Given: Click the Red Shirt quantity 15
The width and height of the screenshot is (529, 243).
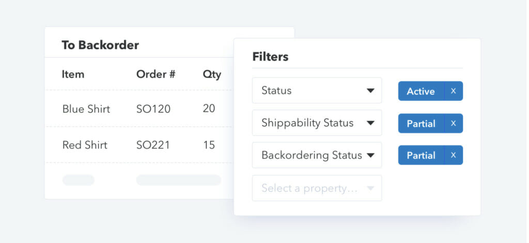Looking at the screenshot, I should [209, 145].
